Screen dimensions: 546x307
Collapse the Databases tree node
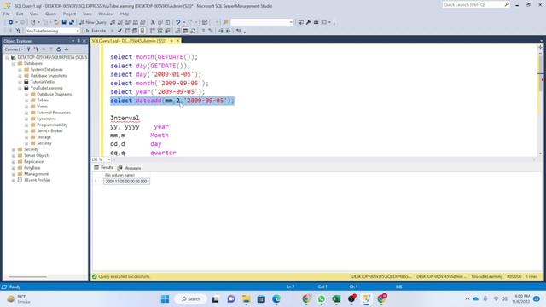(x=14, y=63)
